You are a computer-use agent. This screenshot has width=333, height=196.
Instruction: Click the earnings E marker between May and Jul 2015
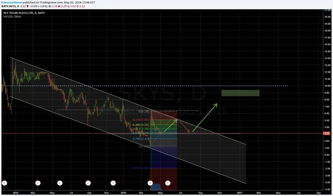[60, 183]
